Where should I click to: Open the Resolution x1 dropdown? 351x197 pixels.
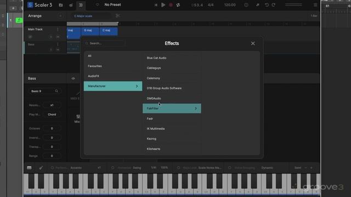(x=52, y=105)
